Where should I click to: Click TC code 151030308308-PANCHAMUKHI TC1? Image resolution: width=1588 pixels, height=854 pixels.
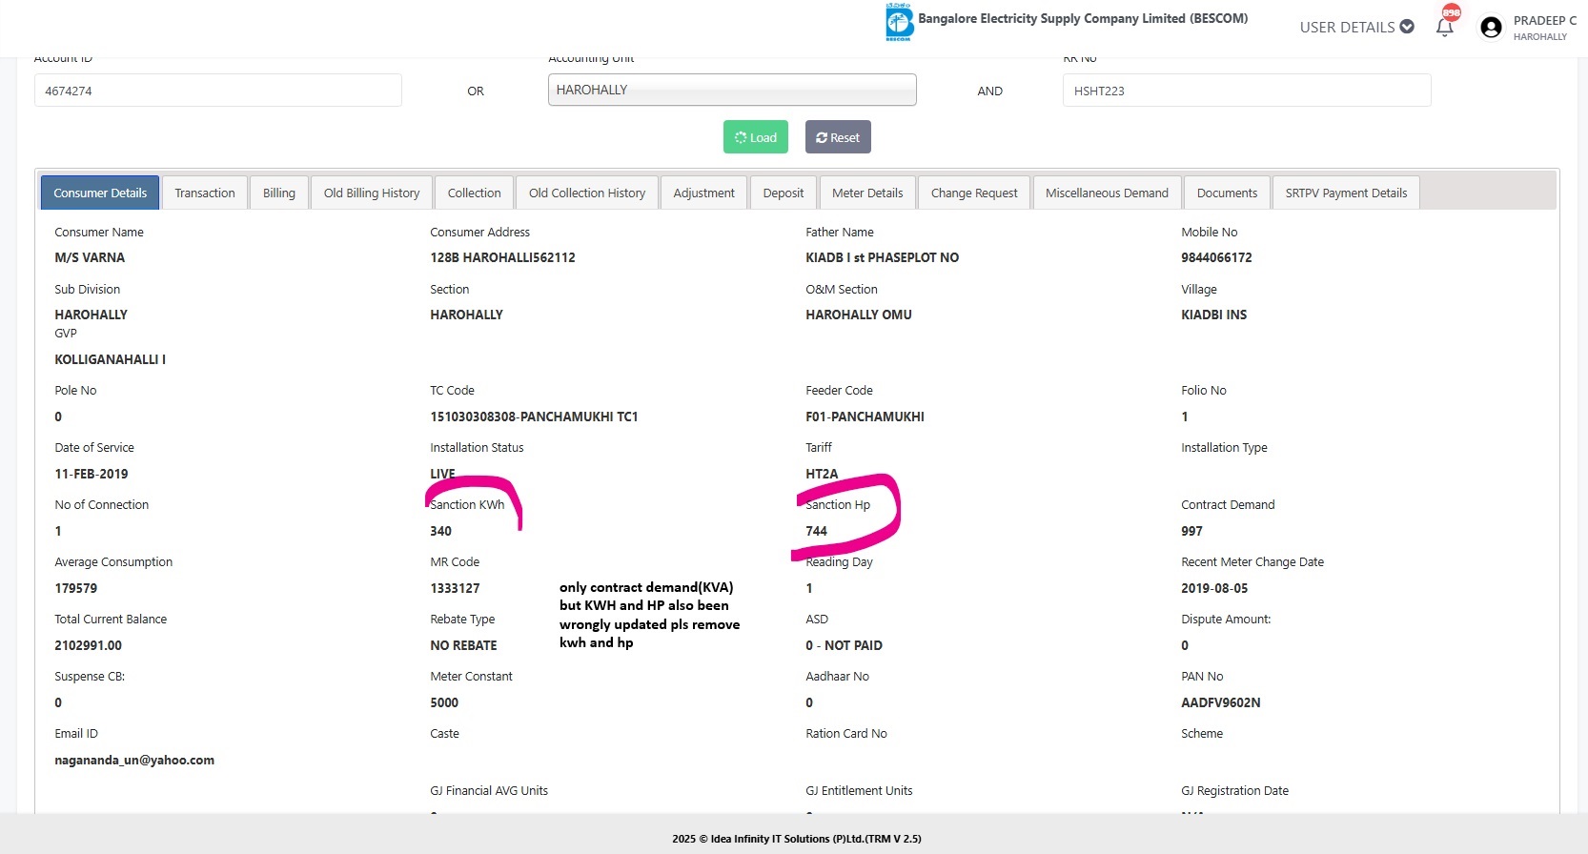[x=534, y=417]
